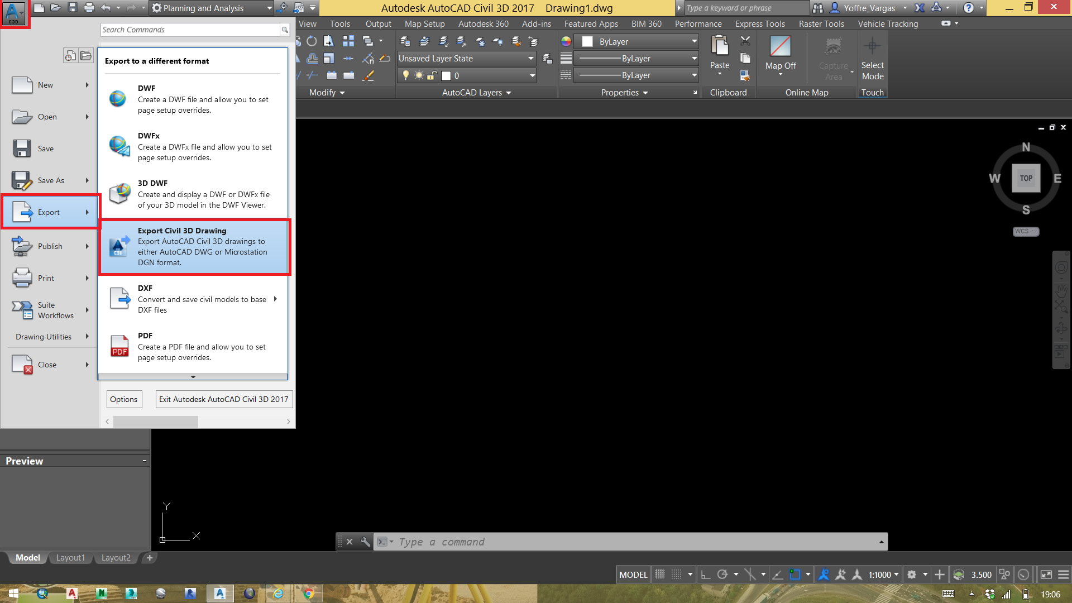
Task: Toggle the layer lock padlock icon
Action: (x=432, y=75)
